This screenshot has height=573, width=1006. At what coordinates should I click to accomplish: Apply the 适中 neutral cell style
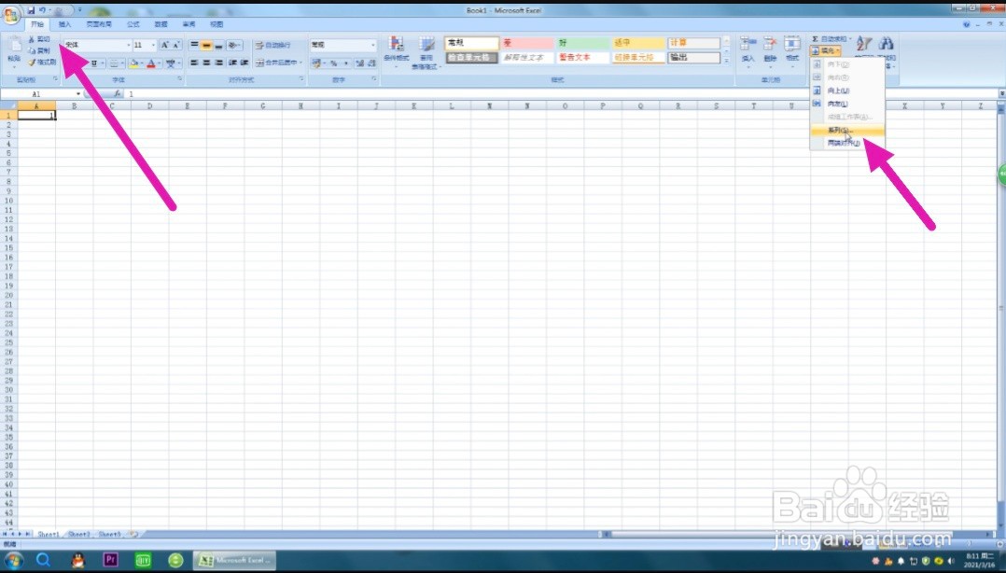[x=638, y=43]
